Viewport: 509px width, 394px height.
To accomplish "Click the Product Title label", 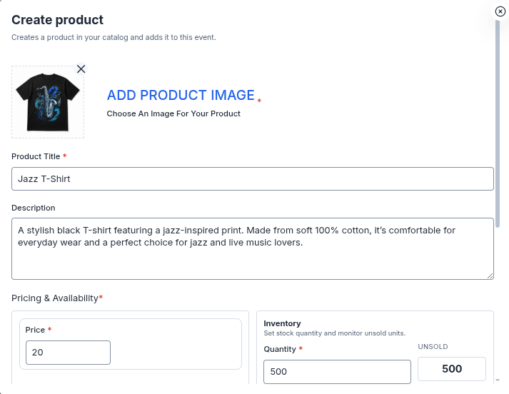I will pos(36,156).
